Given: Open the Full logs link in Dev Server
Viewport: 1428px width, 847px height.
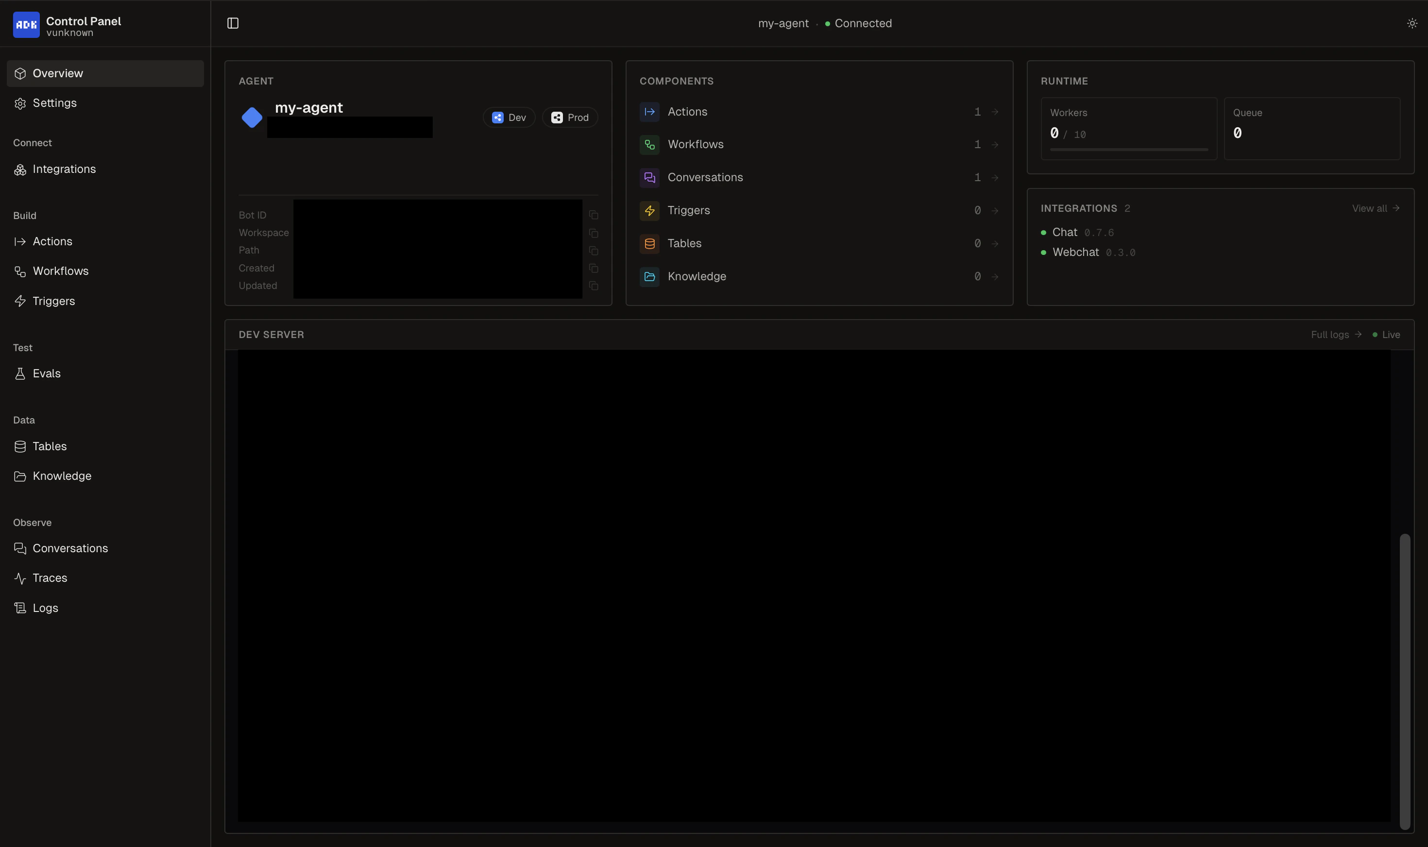Looking at the screenshot, I should coord(1330,335).
